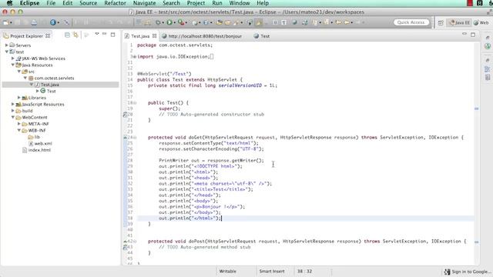Expand JAX-WS Web Services node

pyautogui.click(x=13, y=58)
